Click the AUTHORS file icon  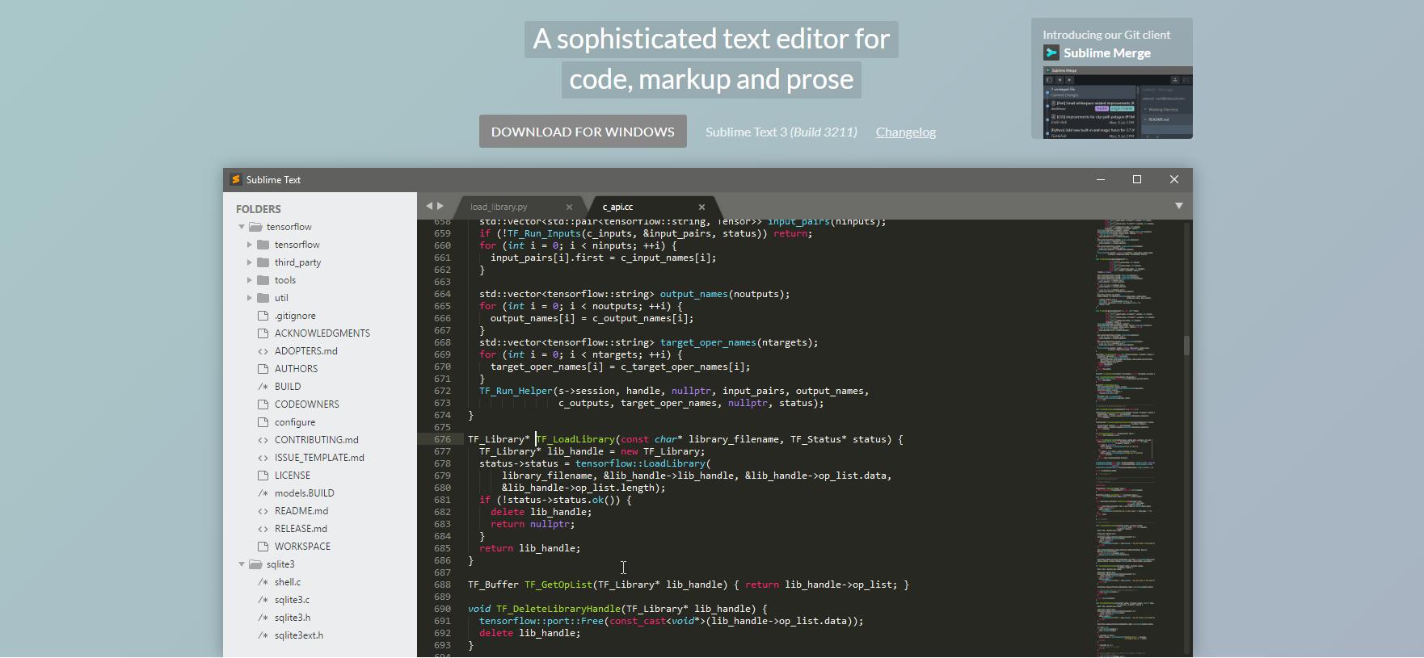coord(263,369)
